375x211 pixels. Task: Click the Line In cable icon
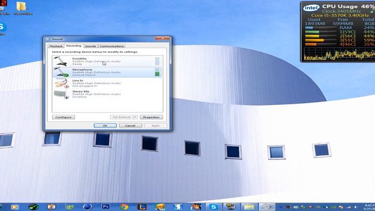pos(62,83)
